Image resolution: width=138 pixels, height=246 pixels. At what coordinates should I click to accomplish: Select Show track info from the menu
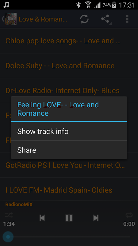(69, 131)
